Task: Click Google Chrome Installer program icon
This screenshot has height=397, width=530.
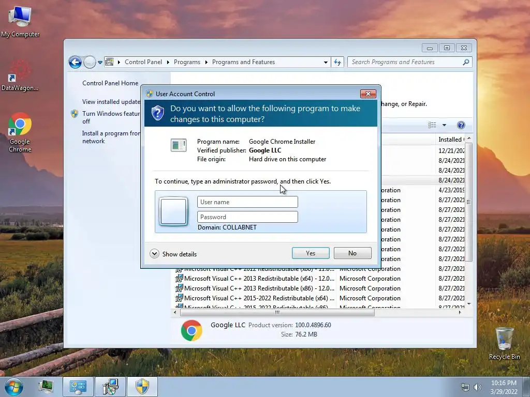Action: [x=179, y=145]
